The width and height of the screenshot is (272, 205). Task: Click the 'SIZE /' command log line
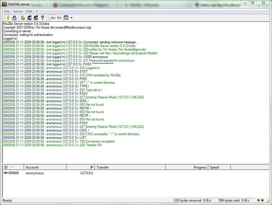point(46,101)
